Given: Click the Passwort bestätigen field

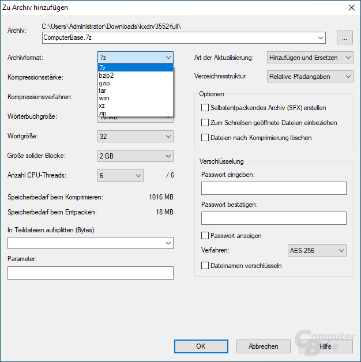Looking at the screenshot, I should (x=274, y=218).
